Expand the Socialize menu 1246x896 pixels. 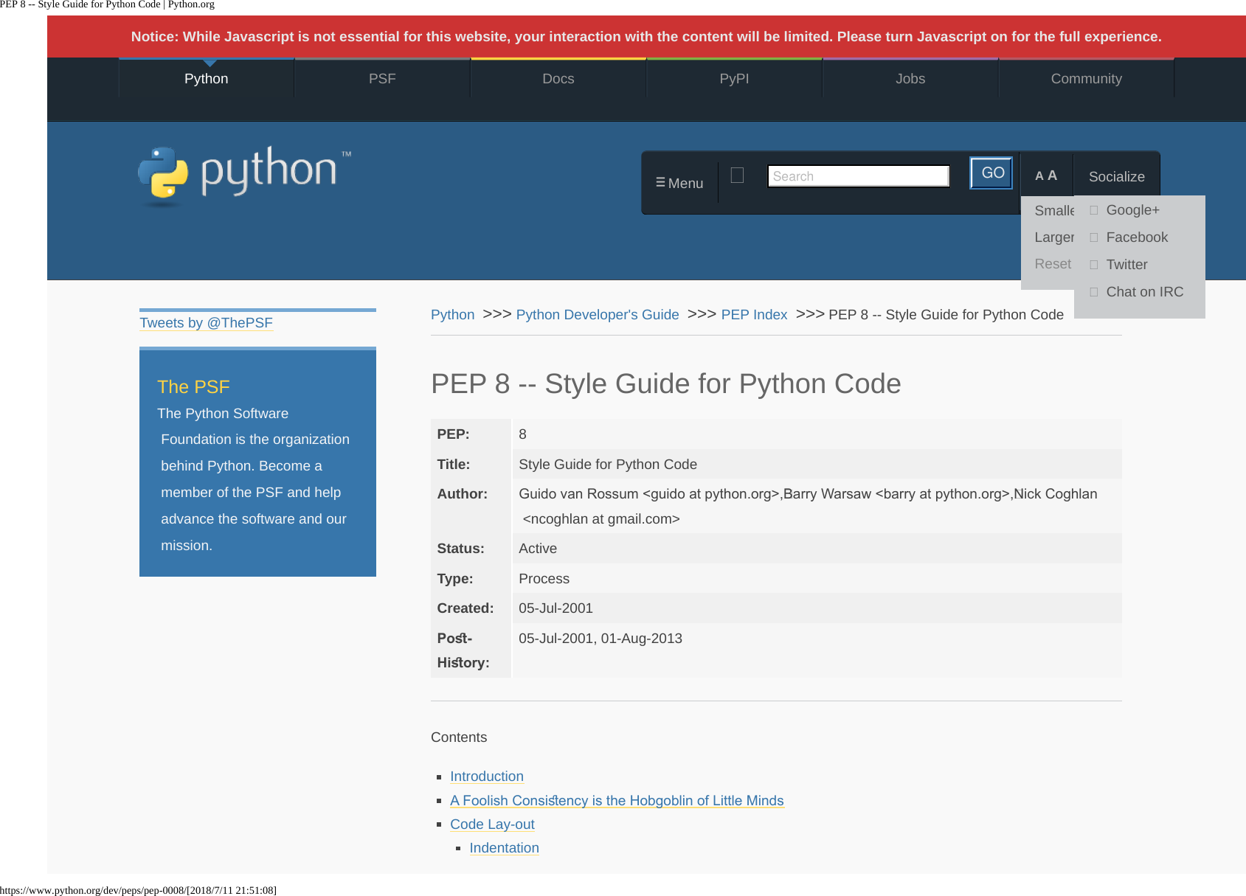click(x=1116, y=176)
